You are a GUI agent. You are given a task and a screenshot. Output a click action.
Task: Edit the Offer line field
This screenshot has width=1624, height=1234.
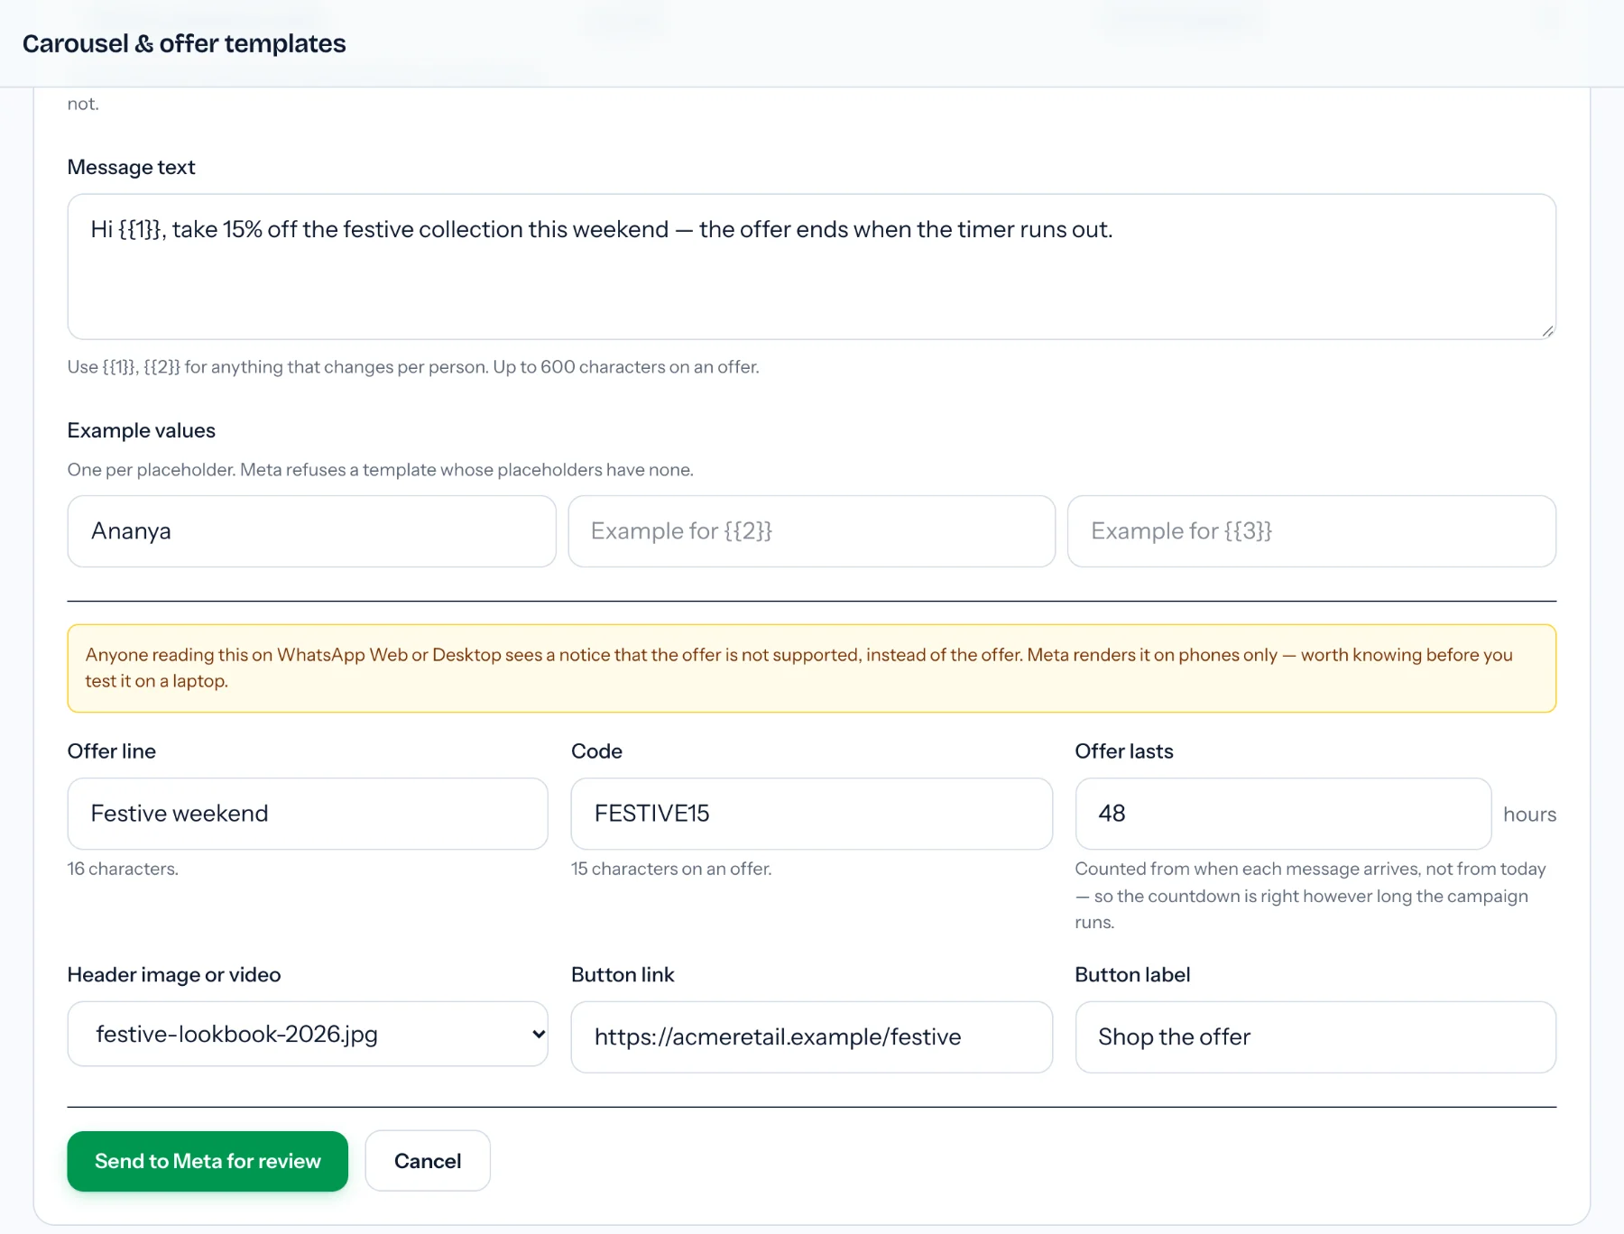tap(308, 814)
